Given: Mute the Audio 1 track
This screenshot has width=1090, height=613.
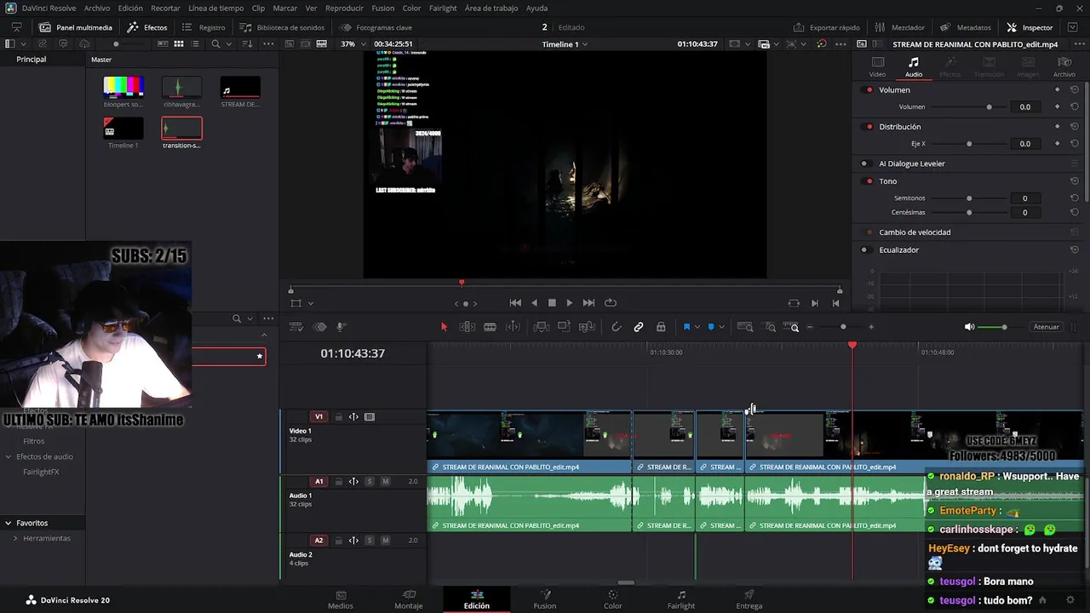Looking at the screenshot, I should [385, 482].
